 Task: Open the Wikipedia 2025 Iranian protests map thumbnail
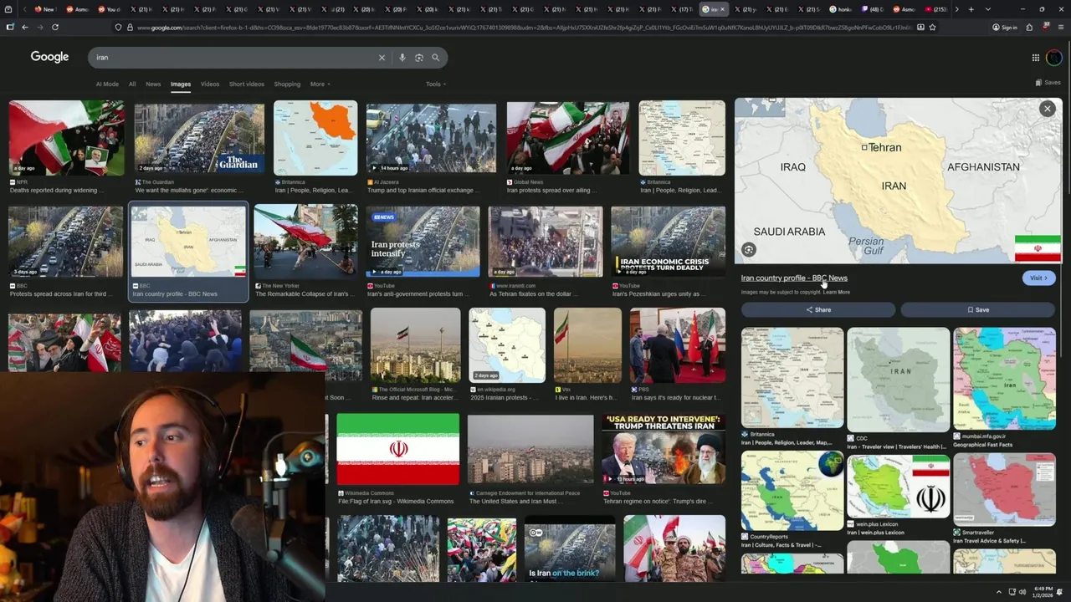click(x=507, y=345)
